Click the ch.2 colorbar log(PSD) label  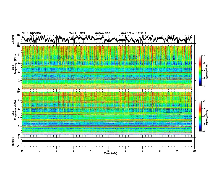[207, 117]
